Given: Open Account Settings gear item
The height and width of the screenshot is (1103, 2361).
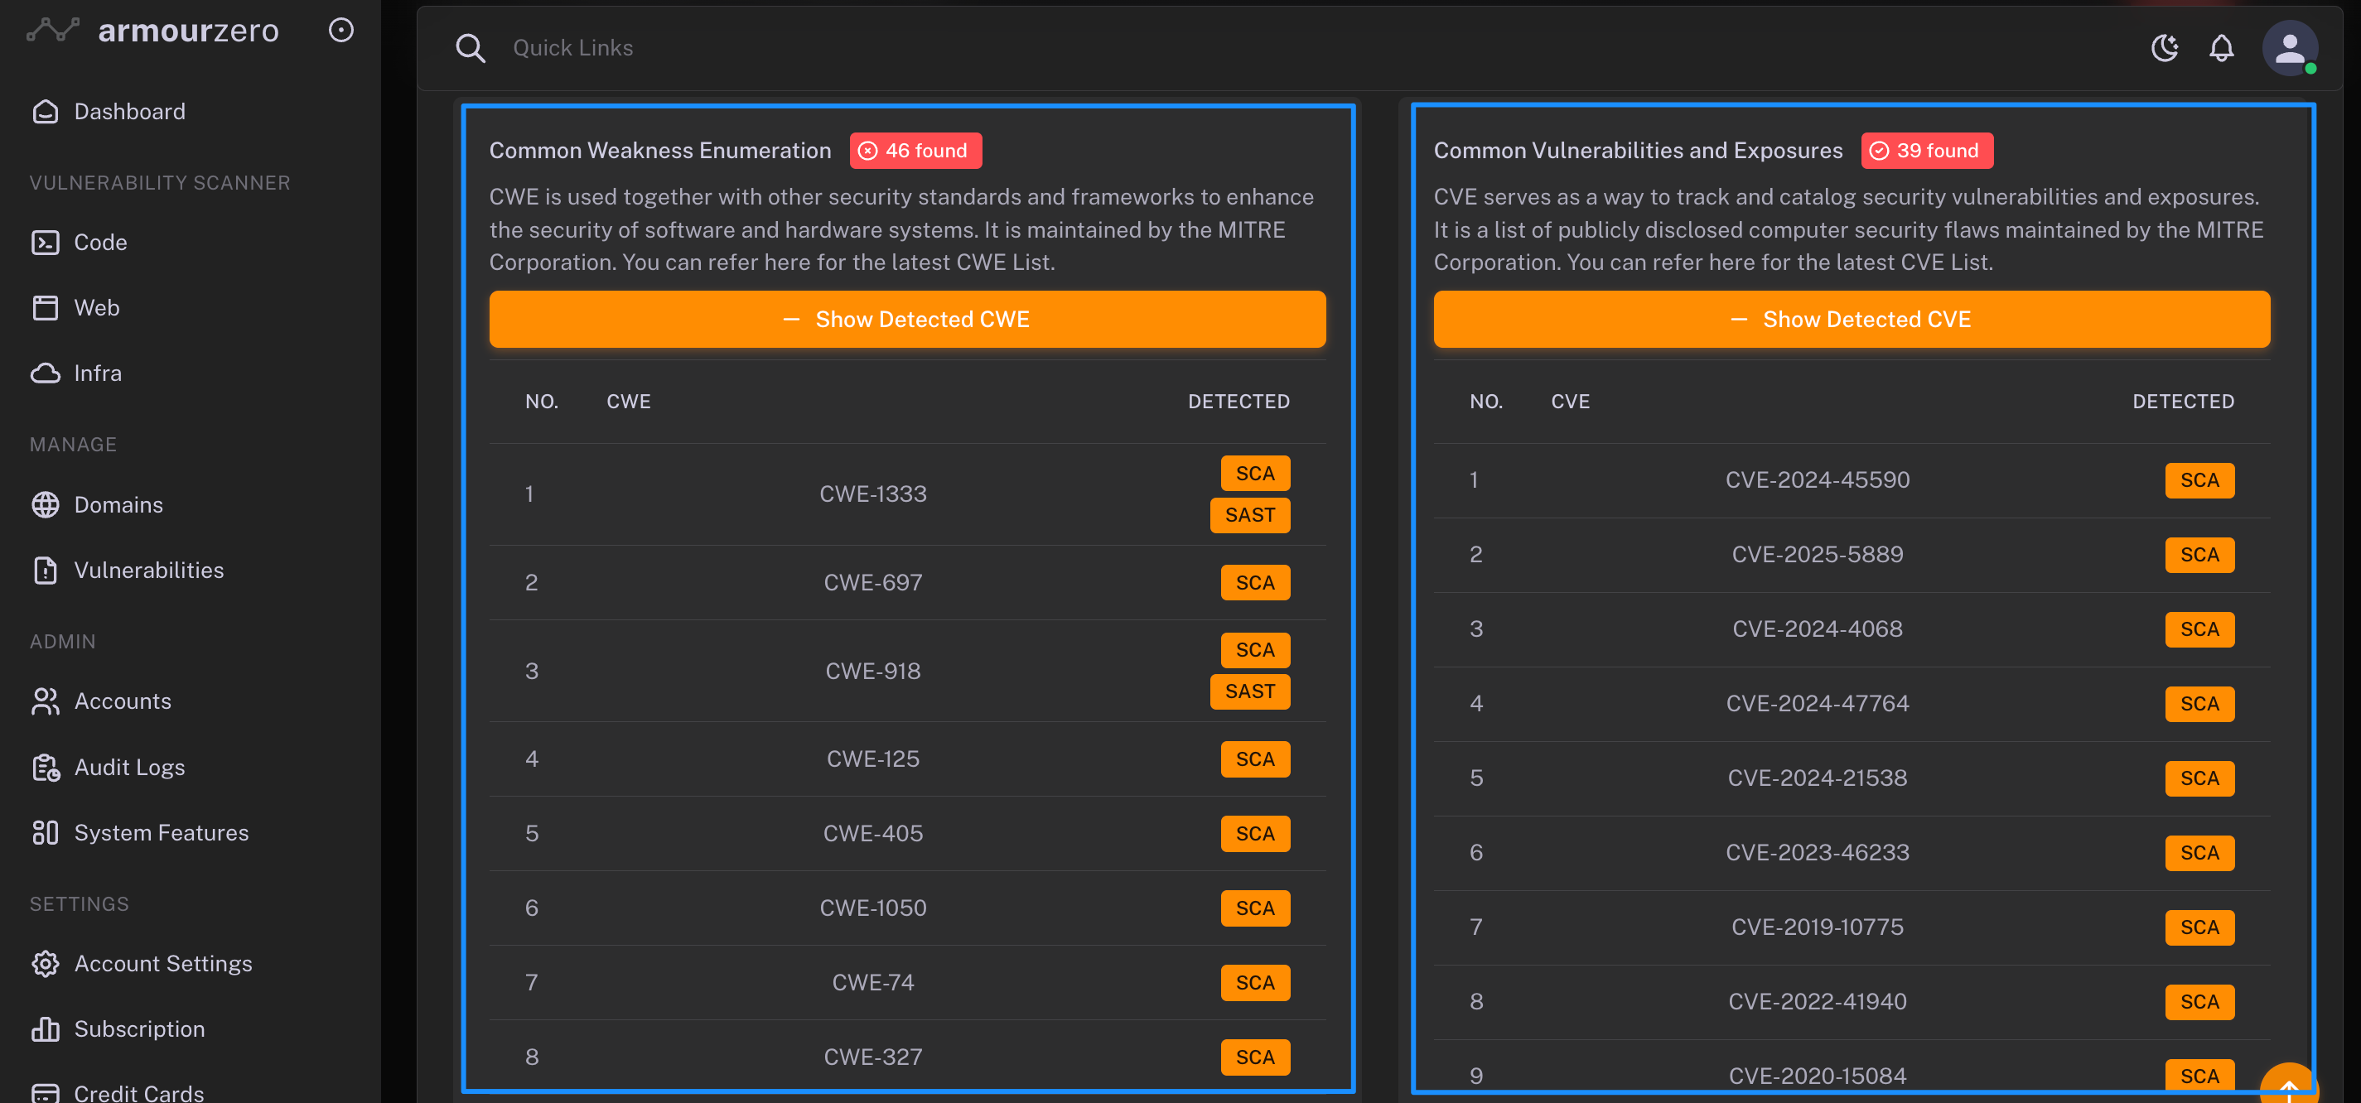Looking at the screenshot, I should tap(162, 964).
